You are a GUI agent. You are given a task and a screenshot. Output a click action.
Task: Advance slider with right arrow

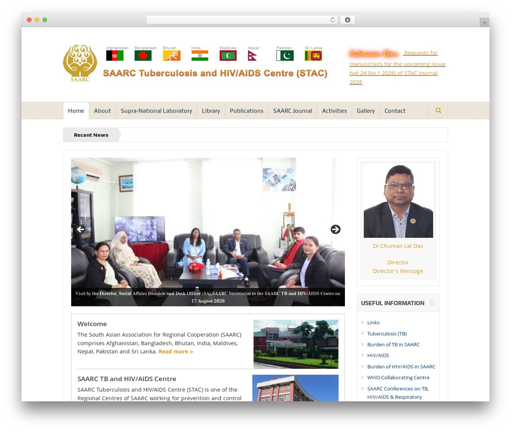click(x=335, y=229)
